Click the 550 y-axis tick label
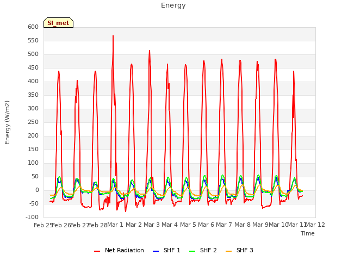The image size is (348, 261). pos(33,40)
